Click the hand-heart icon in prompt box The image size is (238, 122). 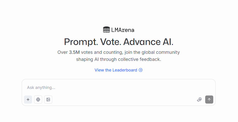(x=199, y=100)
